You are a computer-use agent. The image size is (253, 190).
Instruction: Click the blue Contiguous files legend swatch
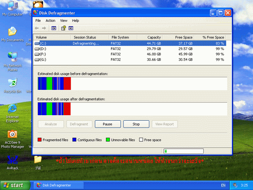pyautogui.click(x=74, y=140)
